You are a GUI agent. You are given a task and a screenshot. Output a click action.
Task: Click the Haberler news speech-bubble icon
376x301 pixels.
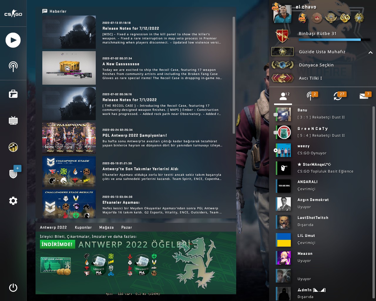45,11
